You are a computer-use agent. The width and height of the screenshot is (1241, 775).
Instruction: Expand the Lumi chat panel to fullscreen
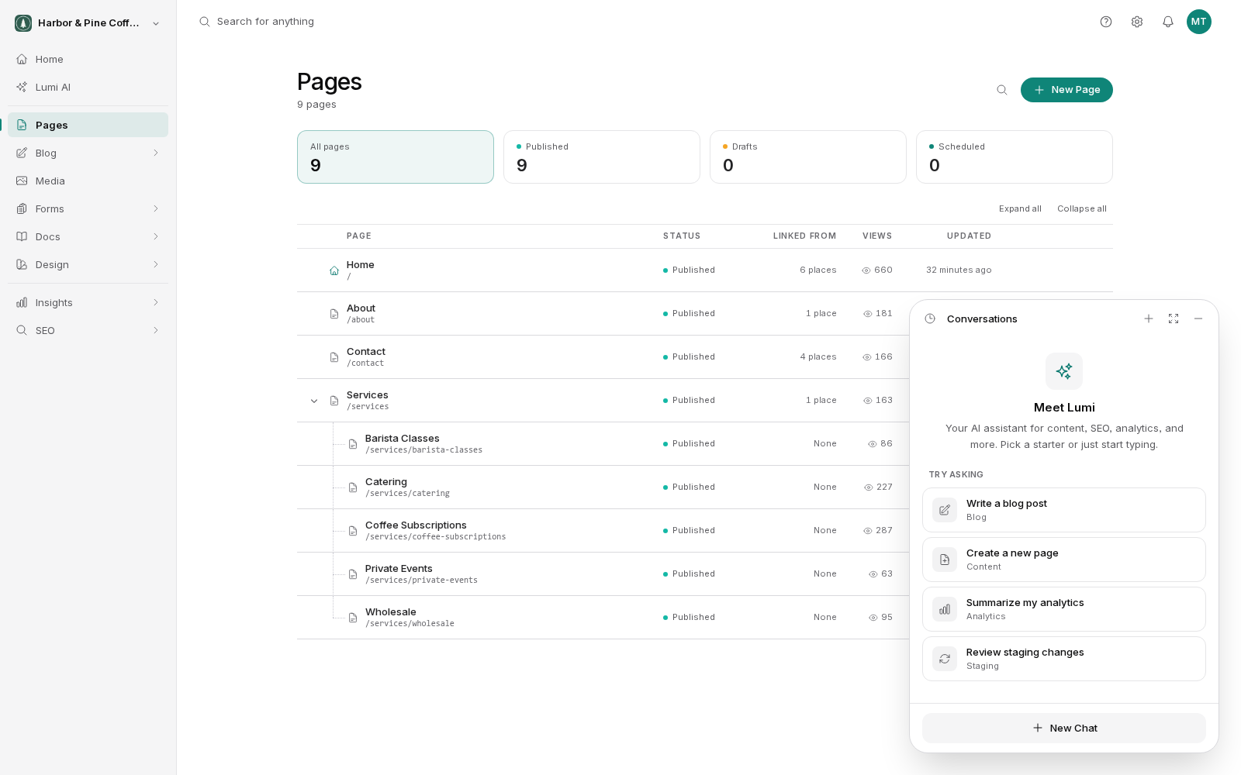click(x=1174, y=319)
